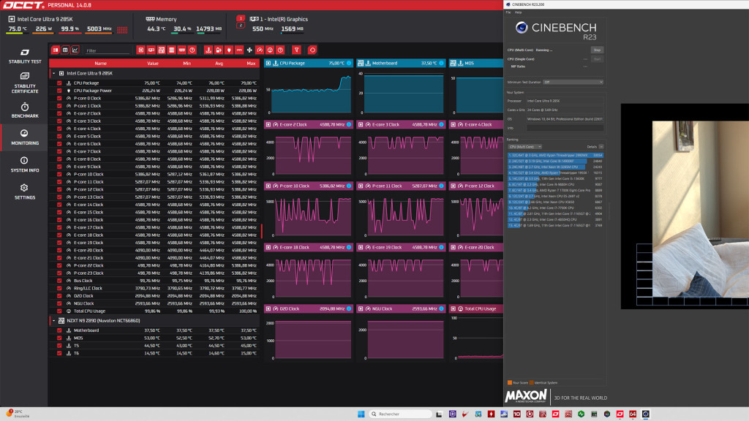
Task: Switch to table-only view icon
Action: (x=65, y=50)
